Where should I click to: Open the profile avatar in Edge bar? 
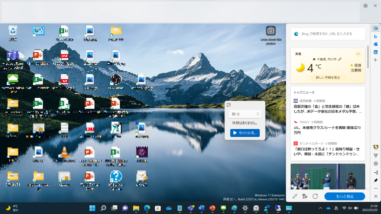tap(376, 147)
